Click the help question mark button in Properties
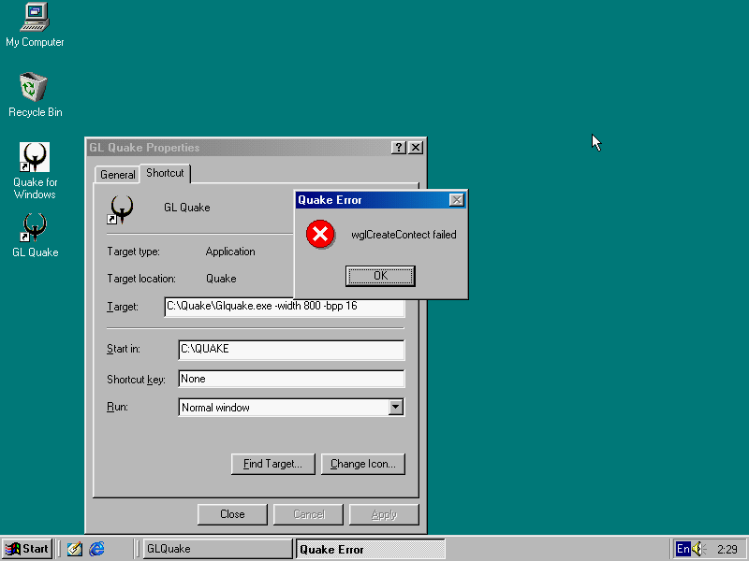Image resolution: width=749 pixels, height=561 pixels. coord(399,148)
